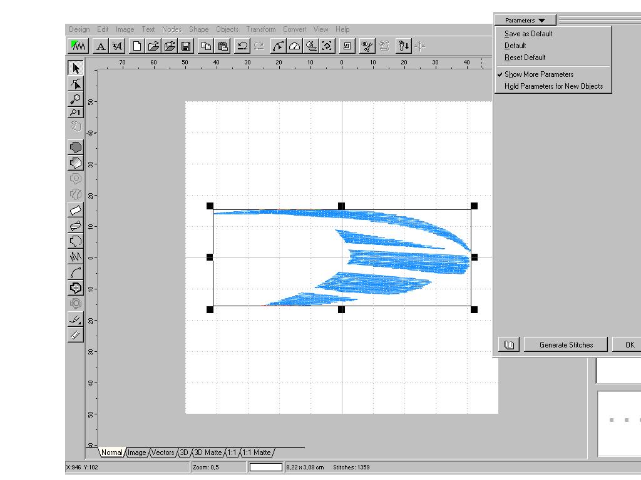This screenshot has height=480, width=641.
Task: Switch to the Normal view tab
Action: 111,452
